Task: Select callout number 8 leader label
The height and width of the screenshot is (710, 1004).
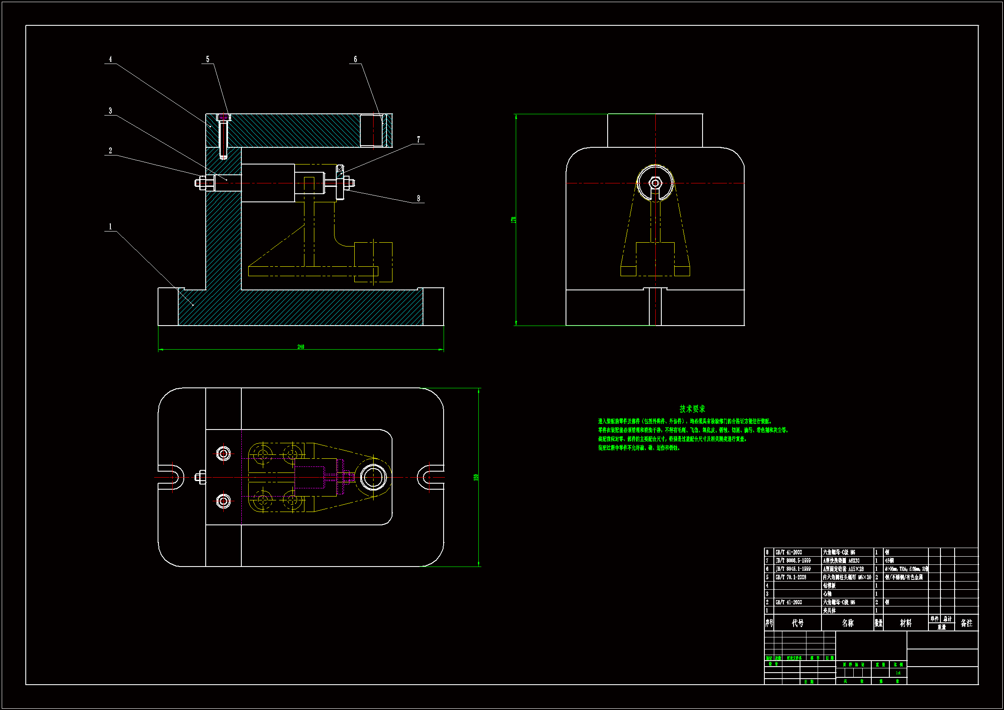Action: pos(419,198)
